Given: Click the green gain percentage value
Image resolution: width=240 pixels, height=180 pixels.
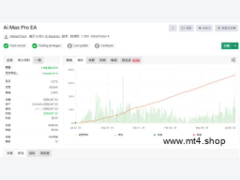Looking at the screenshot, I should (x=49, y=67).
